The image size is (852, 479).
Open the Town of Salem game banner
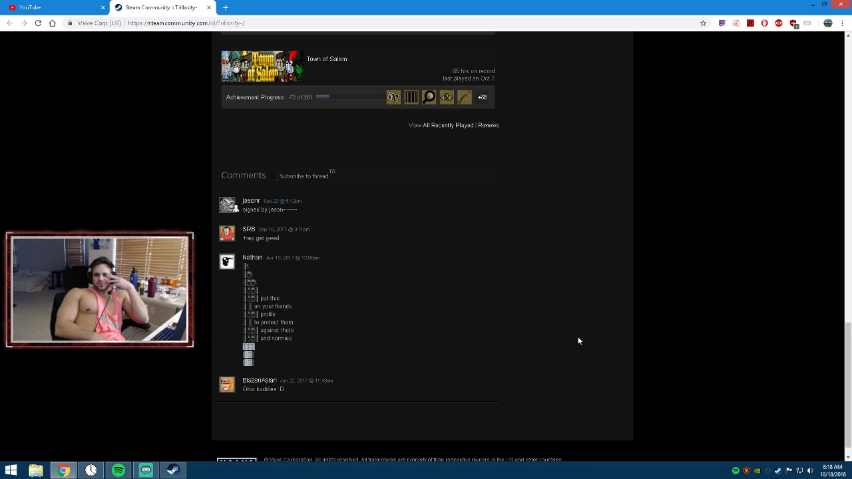point(262,67)
